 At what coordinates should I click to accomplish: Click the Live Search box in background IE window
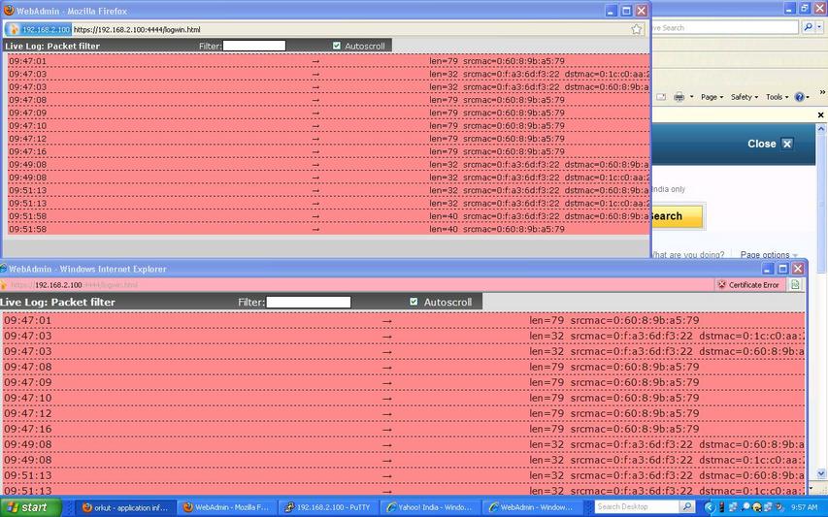click(725, 27)
